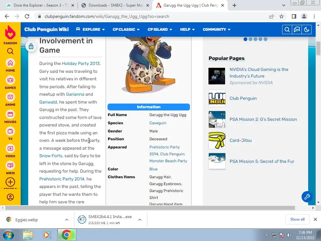Open Fandom sidebar search icon
Screen dimensions: 321x241
click(x=10, y=51)
